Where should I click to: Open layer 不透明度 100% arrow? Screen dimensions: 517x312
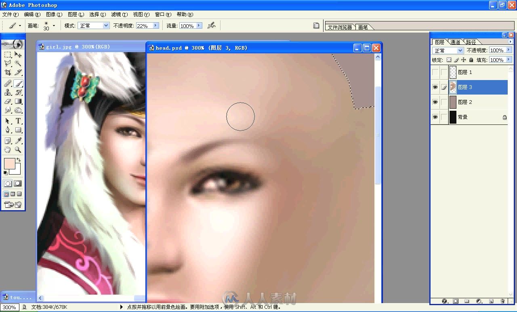point(508,51)
